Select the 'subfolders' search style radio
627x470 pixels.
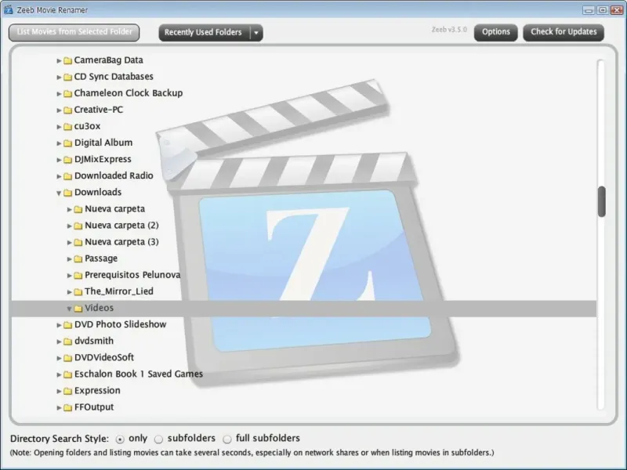pyautogui.click(x=159, y=439)
